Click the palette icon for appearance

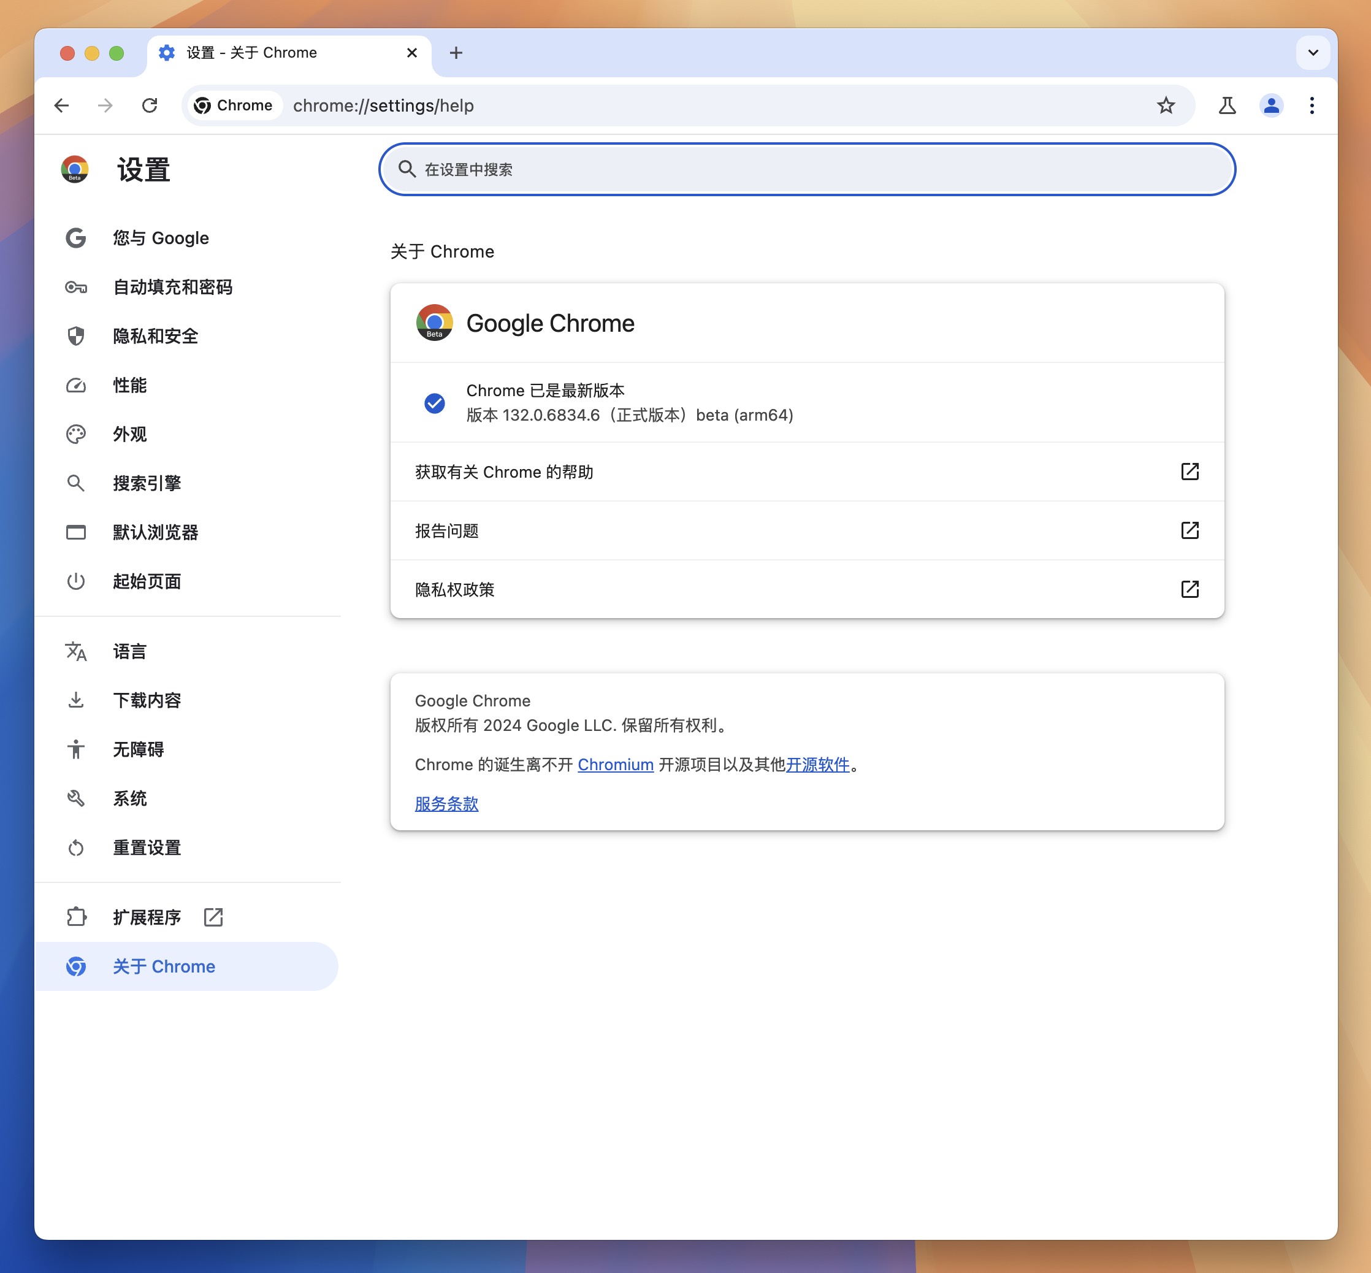[x=76, y=434]
